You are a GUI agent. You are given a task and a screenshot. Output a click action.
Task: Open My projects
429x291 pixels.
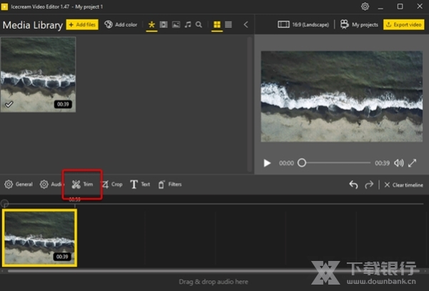click(359, 24)
